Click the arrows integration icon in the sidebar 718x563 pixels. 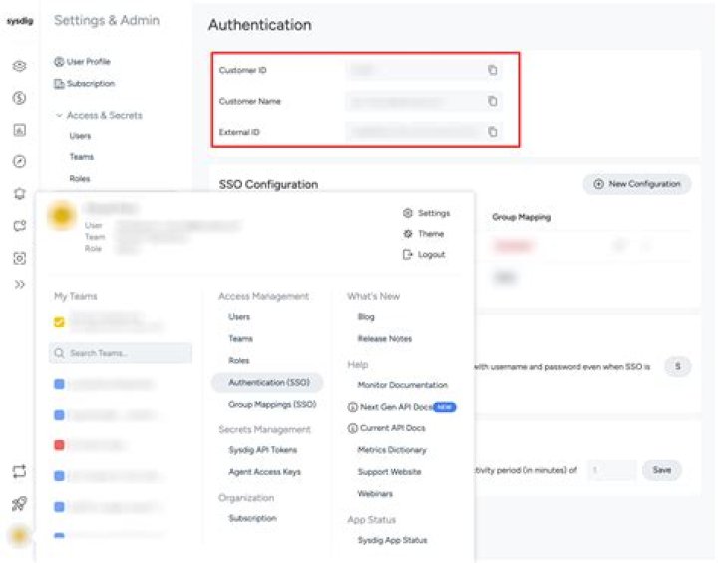(x=19, y=472)
